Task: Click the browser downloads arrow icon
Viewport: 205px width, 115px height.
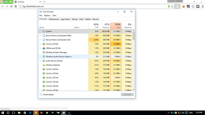Action: 203,7
